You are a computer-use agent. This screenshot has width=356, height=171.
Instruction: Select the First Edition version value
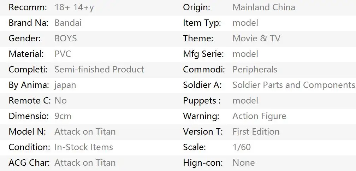(256, 132)
